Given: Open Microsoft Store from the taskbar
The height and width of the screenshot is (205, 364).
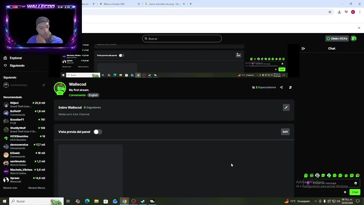Looking at the screenshot, I should pos(106,201).
